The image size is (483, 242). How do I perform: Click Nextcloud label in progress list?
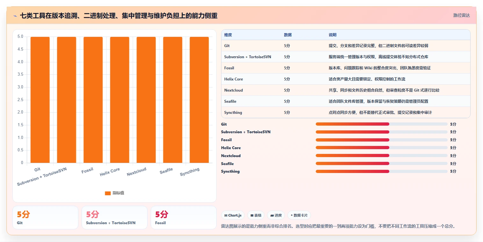pos(231,156)
